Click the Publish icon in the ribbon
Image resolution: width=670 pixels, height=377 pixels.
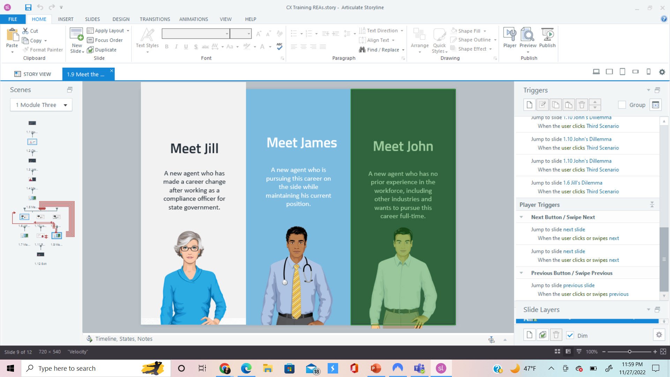coord(547,35)
